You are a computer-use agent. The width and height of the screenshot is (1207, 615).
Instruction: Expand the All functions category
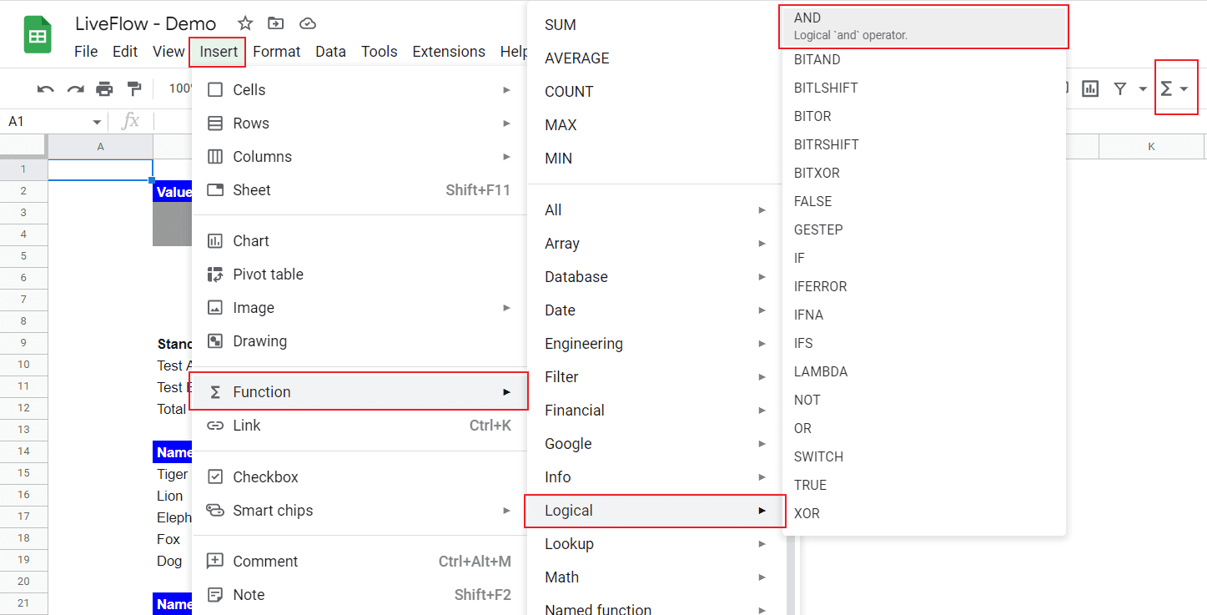pyautogui.click(x=656, y=210)
